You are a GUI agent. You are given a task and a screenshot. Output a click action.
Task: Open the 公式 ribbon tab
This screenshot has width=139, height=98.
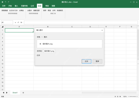pos(32,6)
